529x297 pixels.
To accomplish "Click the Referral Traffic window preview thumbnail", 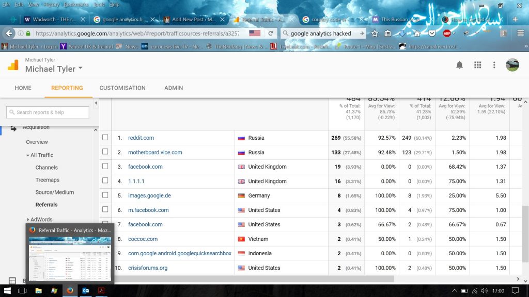I will click(70, 258).
